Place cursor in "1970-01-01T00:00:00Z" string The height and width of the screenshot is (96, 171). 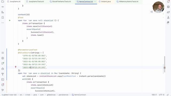click(x=34, y=56)
